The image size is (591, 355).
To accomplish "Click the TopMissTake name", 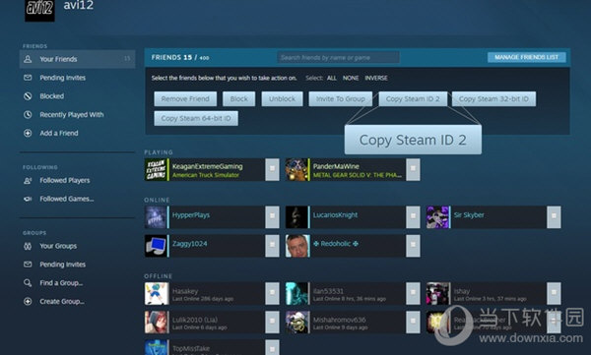I will [x=191, y=348].
